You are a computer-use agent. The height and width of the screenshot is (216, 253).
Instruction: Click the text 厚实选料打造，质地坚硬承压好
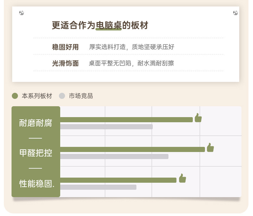click(132, 47)
